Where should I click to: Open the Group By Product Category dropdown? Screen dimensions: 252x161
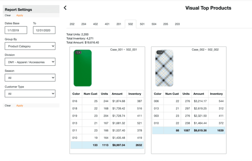[x=30, y=46]
